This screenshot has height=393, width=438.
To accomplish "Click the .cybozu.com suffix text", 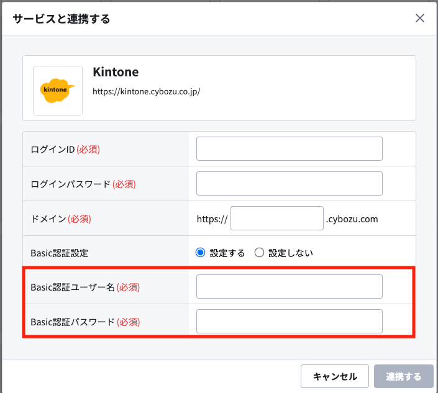I will [352, 219].
